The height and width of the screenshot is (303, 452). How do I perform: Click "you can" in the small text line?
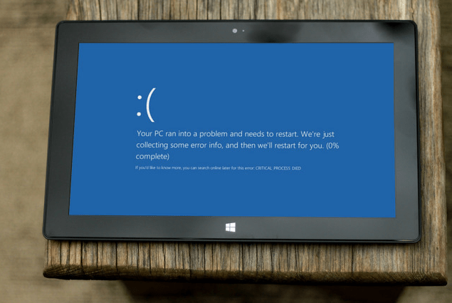(190, 168)
